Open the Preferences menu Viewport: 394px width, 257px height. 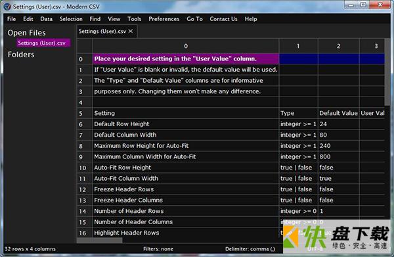point(164,19)
